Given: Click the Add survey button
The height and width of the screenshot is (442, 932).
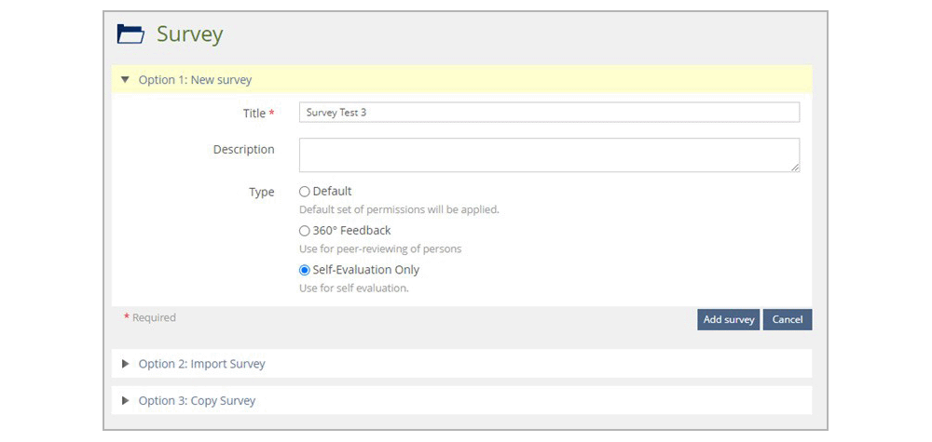Looking at the screenshot, I should coord(728,320).
